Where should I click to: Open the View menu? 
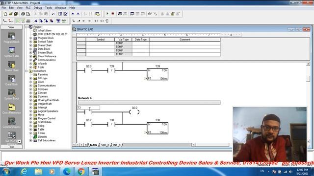point(20,8)
